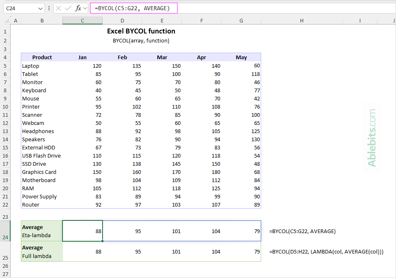Expand the Name Box dropdown arrow
Viewport: 396px width, 278px height.
click(x=40, y=8)
